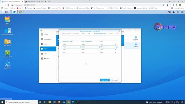Add a new port mapping with plus icon

coord(63,38)
